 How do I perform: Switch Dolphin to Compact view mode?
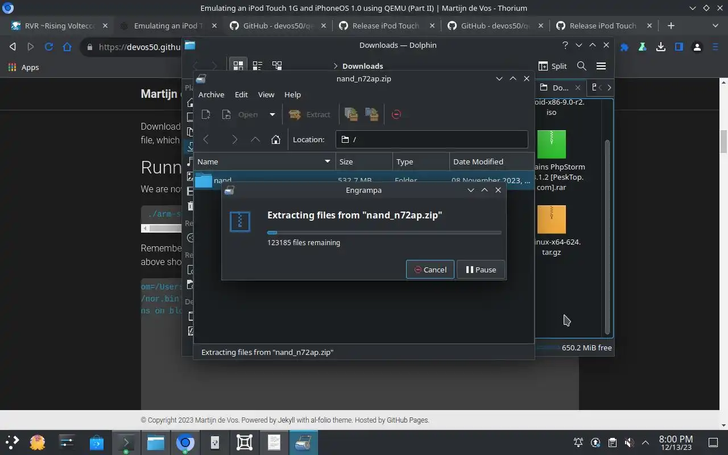point(258,66)
